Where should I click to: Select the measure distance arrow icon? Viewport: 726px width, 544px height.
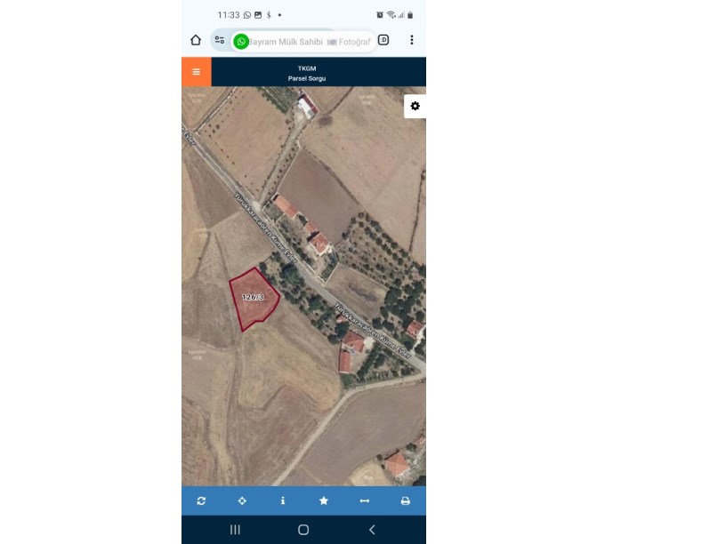[365, 501]
